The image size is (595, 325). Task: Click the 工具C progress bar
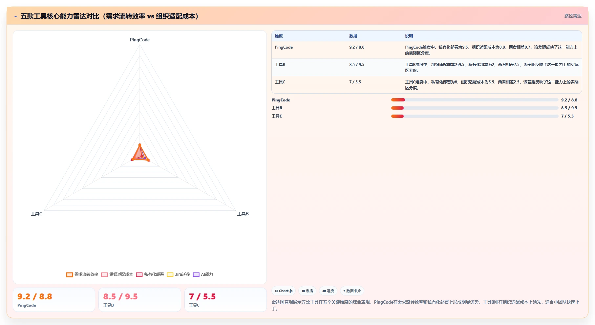point(475,116)
